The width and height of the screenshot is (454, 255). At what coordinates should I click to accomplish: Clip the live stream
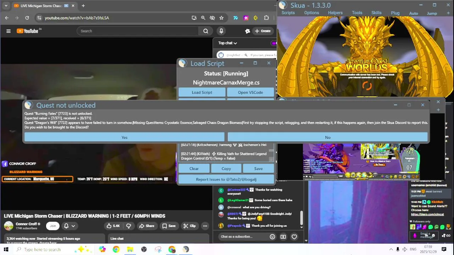pyautogui.click(x=189, y=226)
